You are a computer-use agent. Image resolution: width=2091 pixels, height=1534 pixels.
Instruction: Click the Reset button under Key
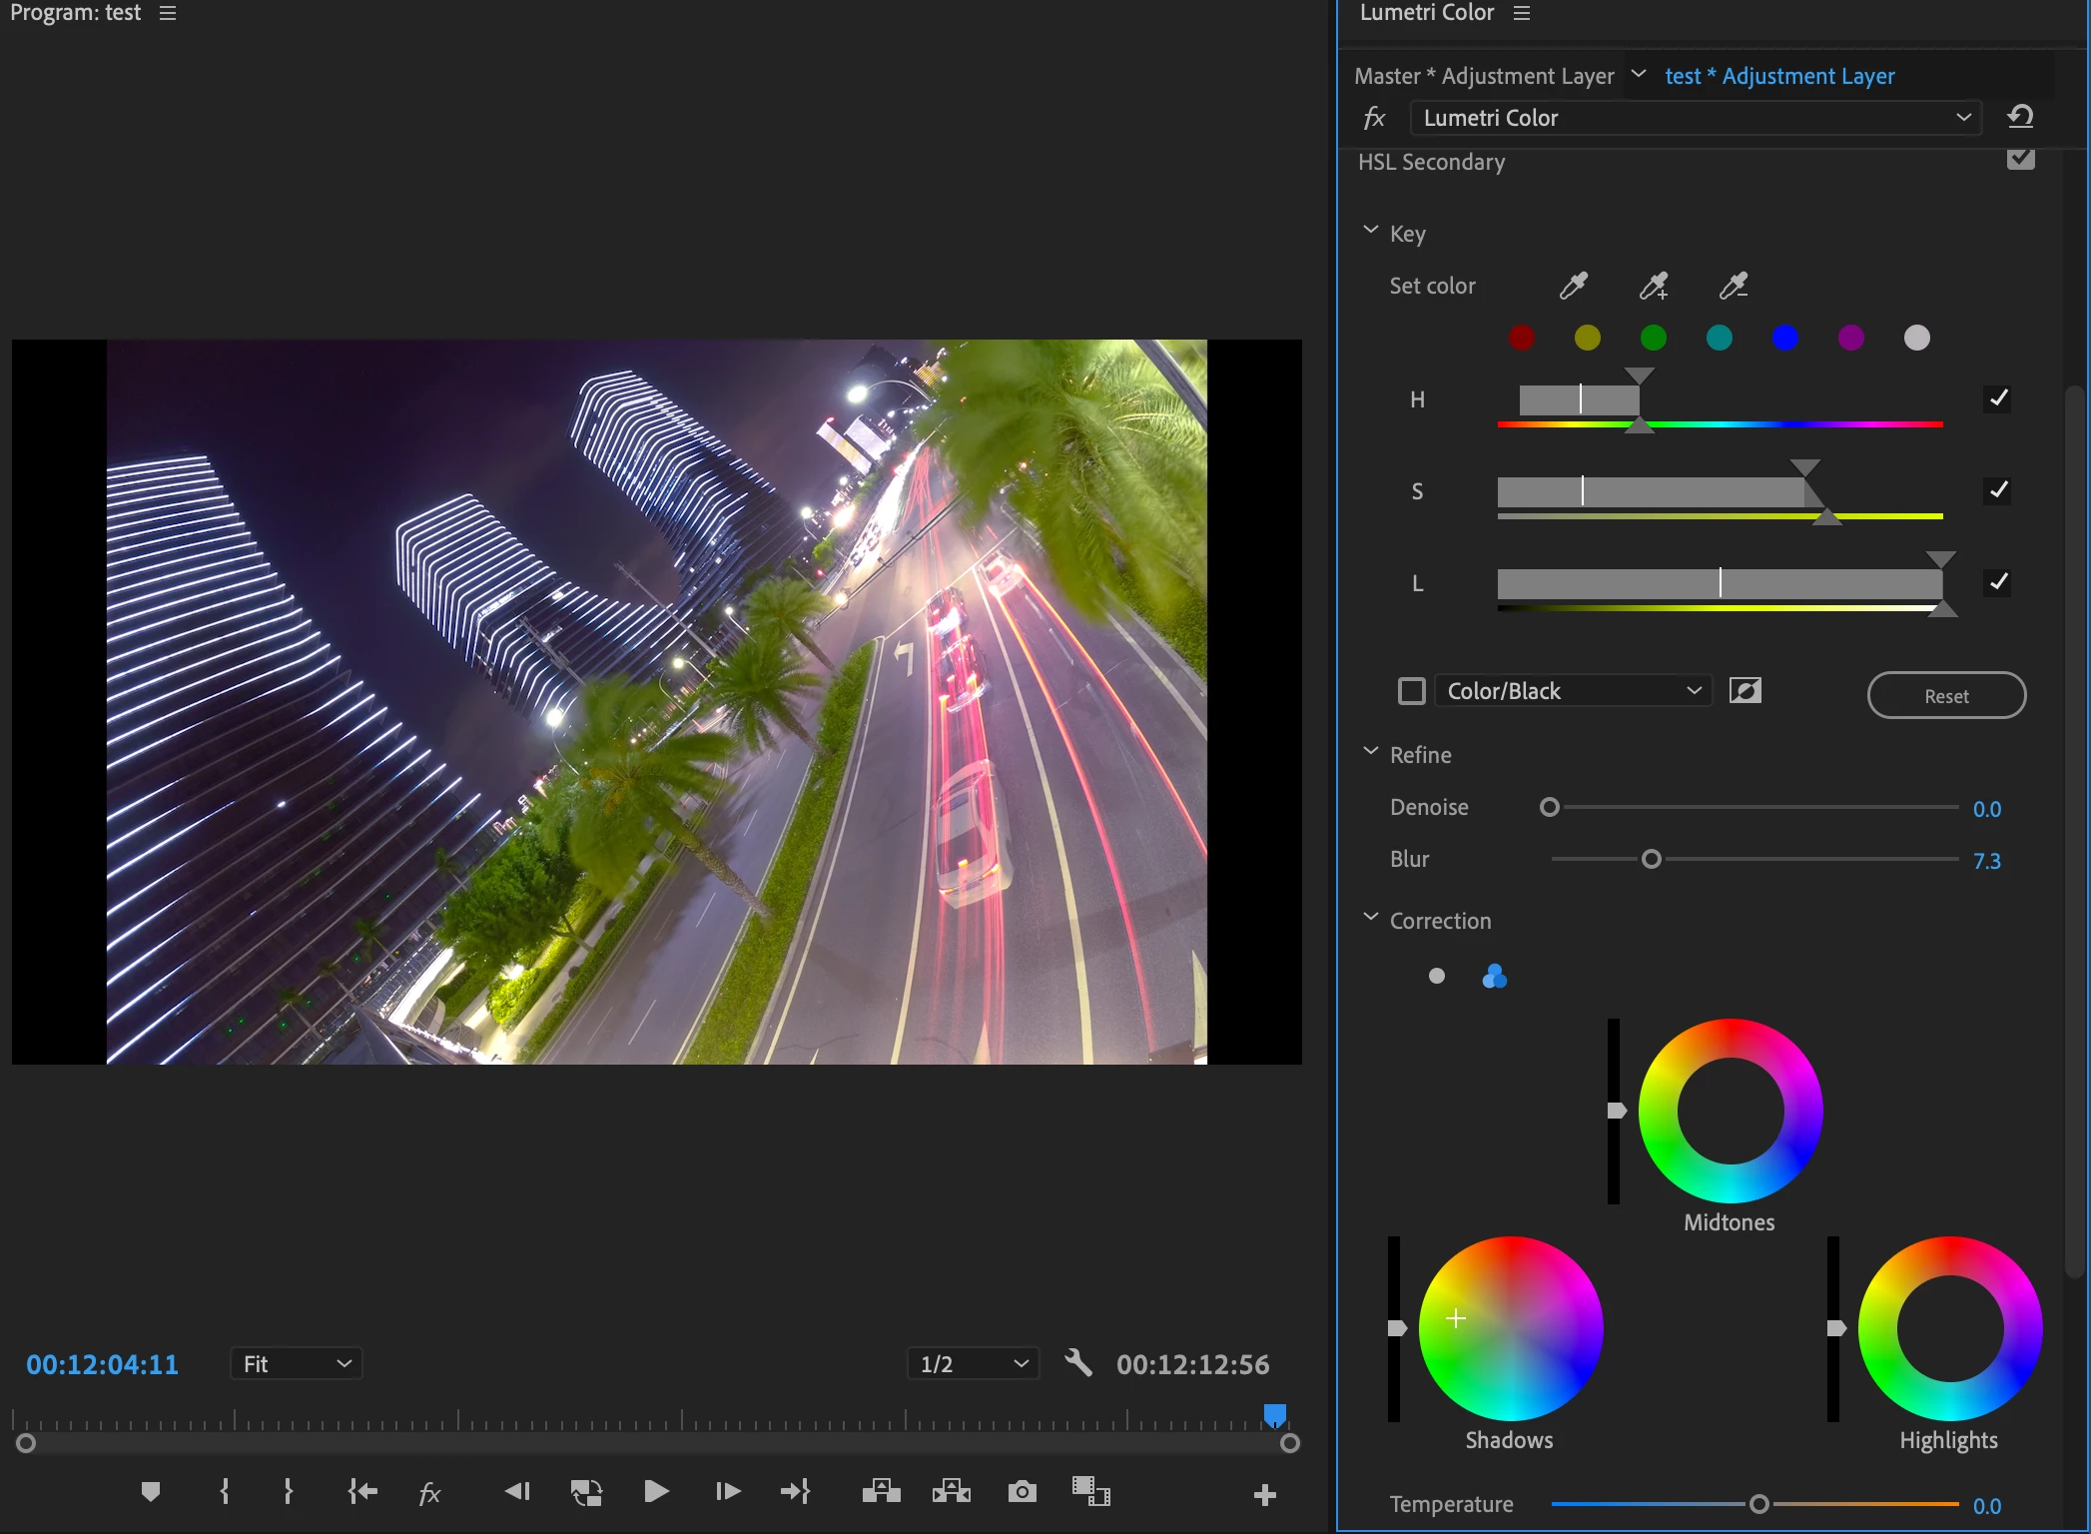1945,695
